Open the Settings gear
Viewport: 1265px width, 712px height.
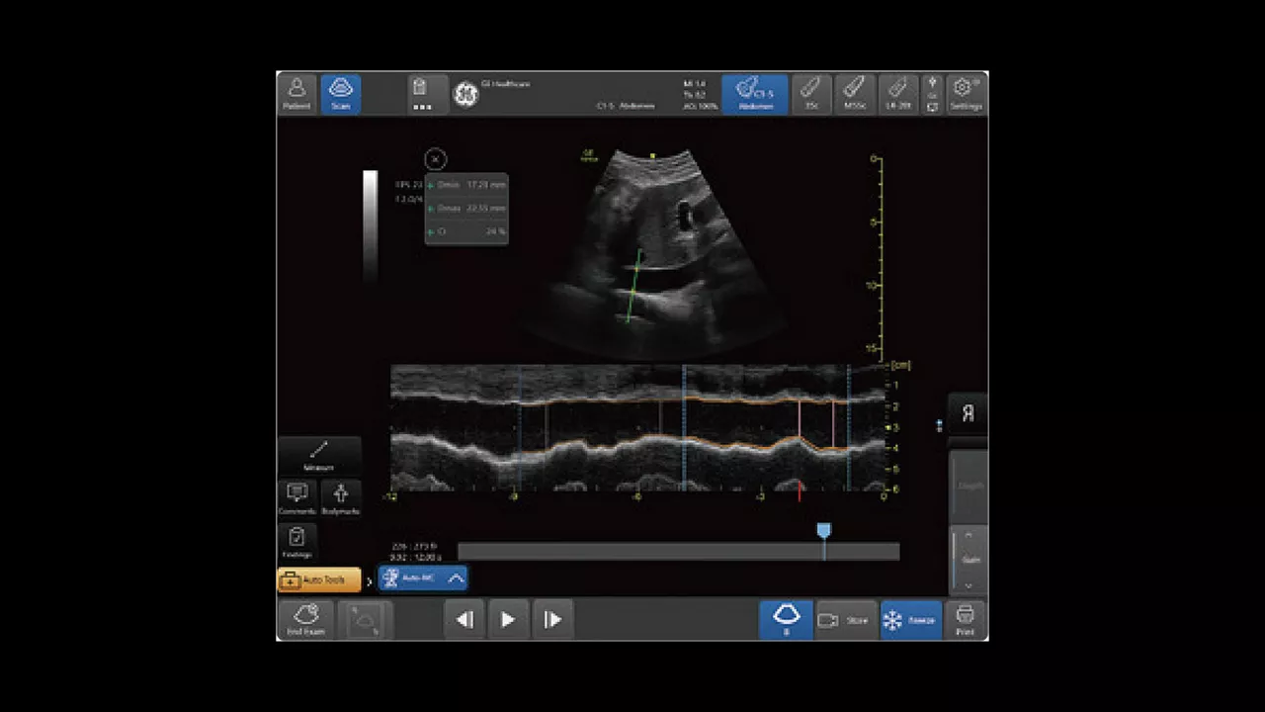(x=966, y=94)
